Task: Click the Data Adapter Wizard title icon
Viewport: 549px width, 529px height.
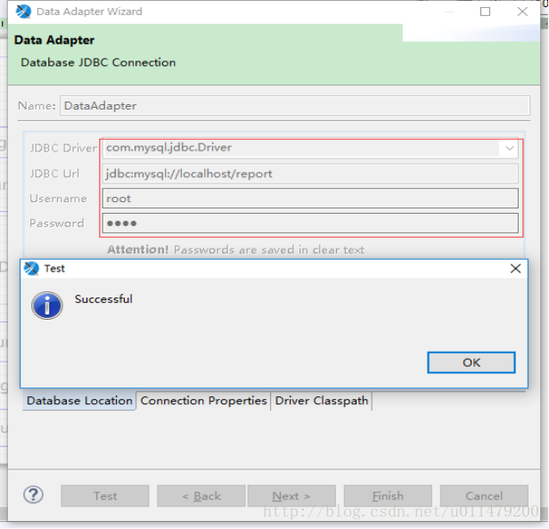Action: [x=23, y=12]
